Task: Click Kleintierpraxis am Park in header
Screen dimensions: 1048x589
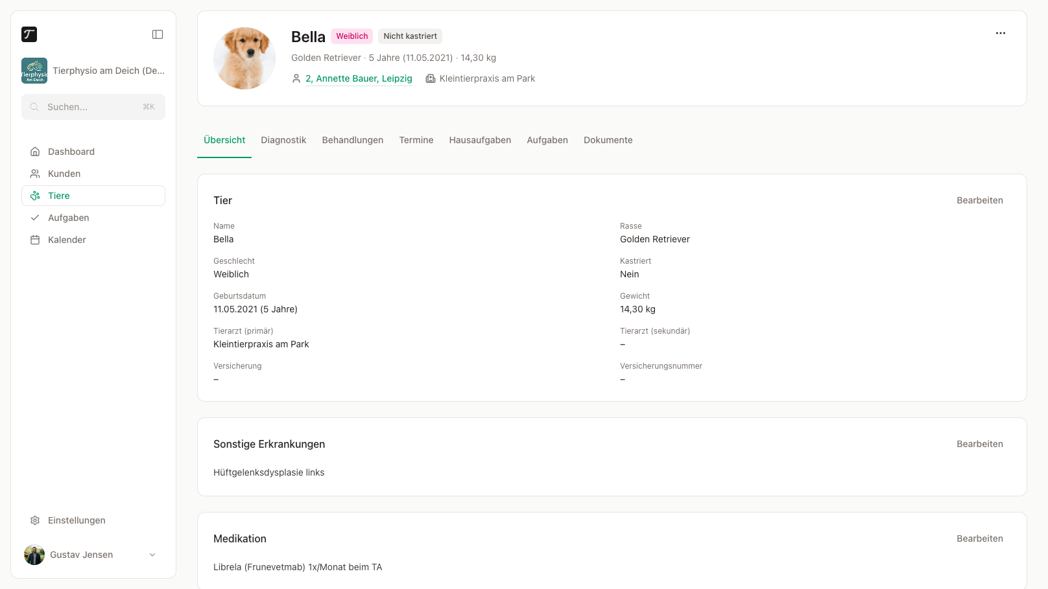Action: [487, 78]
